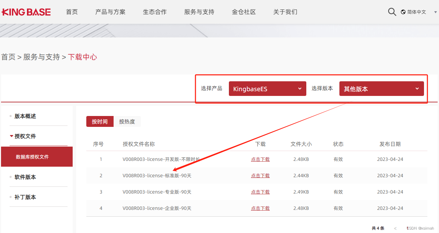Screen dimensions: 439x233
Task: Open the 金仓社区 menu item
Action: coord(244,12)
